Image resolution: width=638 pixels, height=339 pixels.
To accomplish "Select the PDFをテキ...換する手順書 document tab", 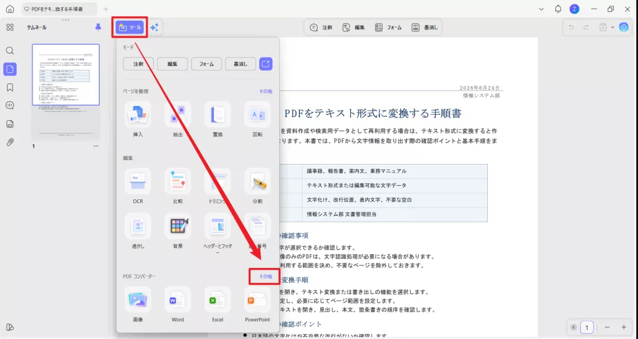I will click(x=59, y=9).
